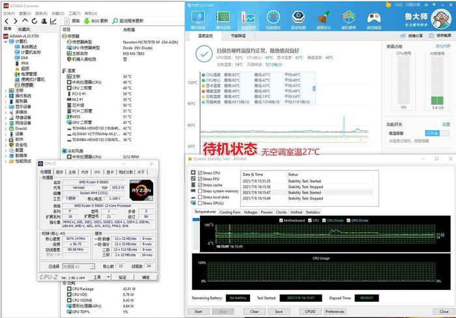Click AIDA64 refresh icon
The image size is (456, 318).
(35, 21)
